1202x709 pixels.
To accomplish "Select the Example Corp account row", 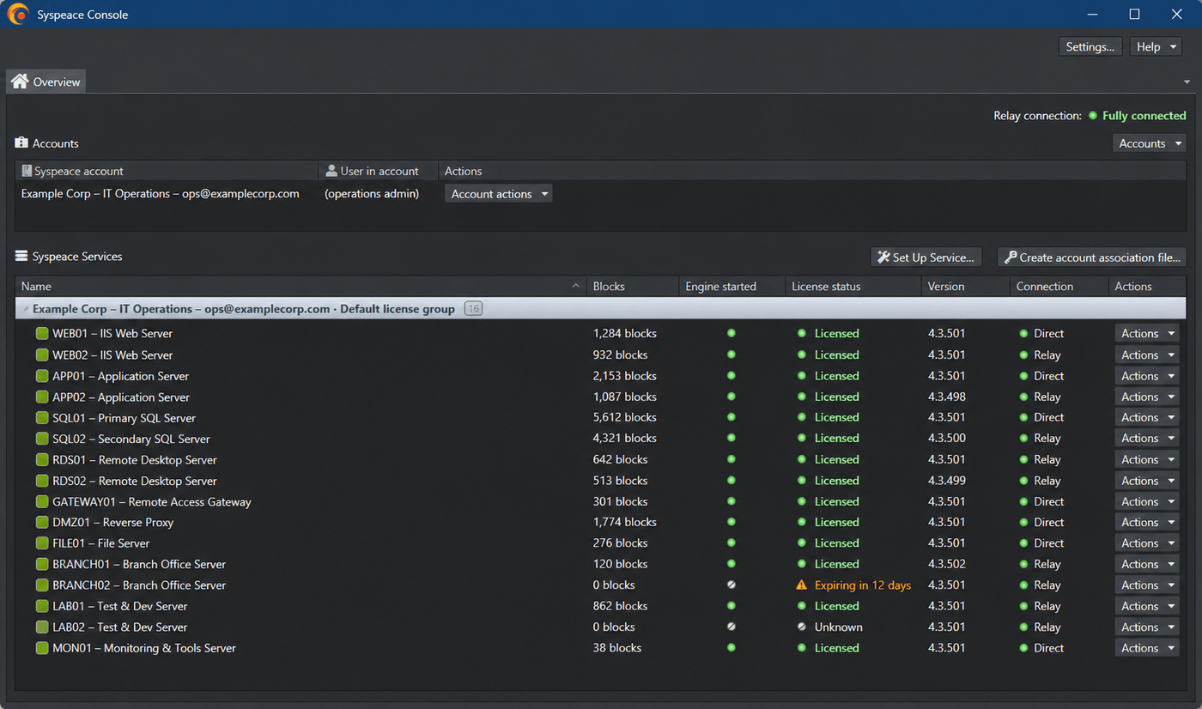I will coord(600,194).
